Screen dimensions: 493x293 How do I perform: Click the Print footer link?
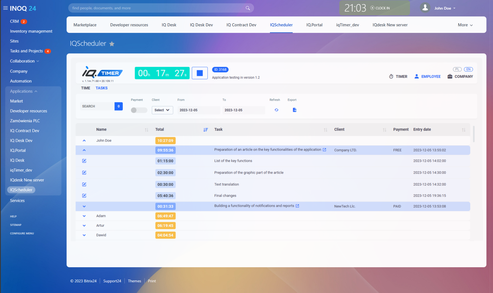[152, 281]
